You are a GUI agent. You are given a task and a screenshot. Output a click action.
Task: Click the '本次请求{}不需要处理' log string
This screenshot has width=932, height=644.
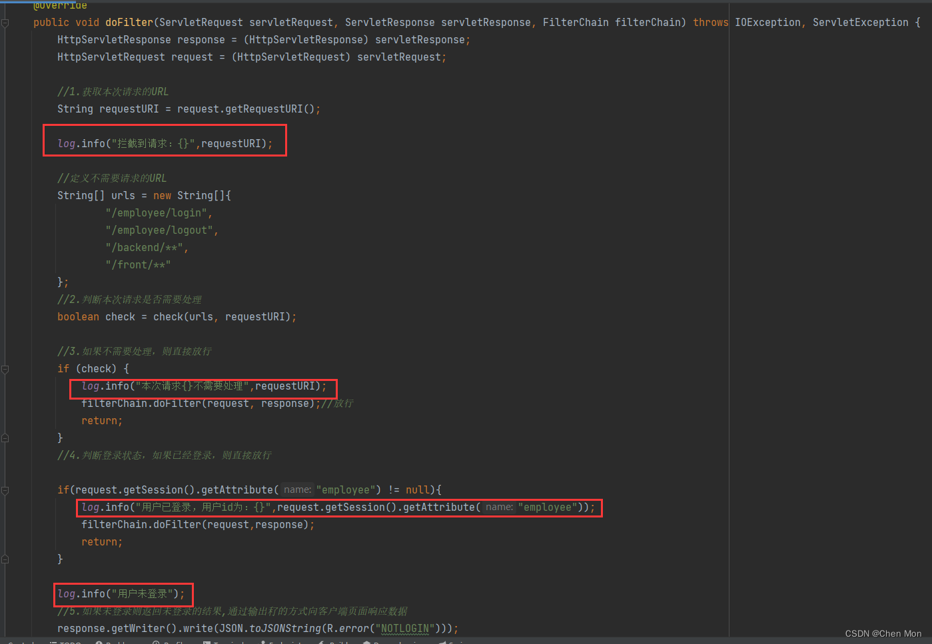(192, 386)
